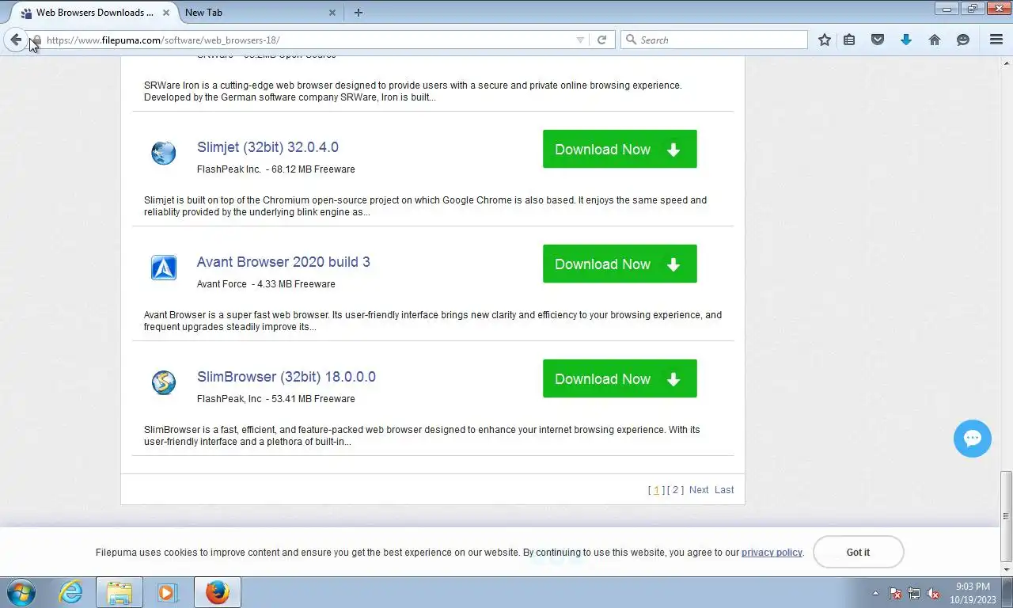1013x608 pixels.
Task: Open the Avant Browser 2020 build 3 link
Action: click(x=283, y=262)
